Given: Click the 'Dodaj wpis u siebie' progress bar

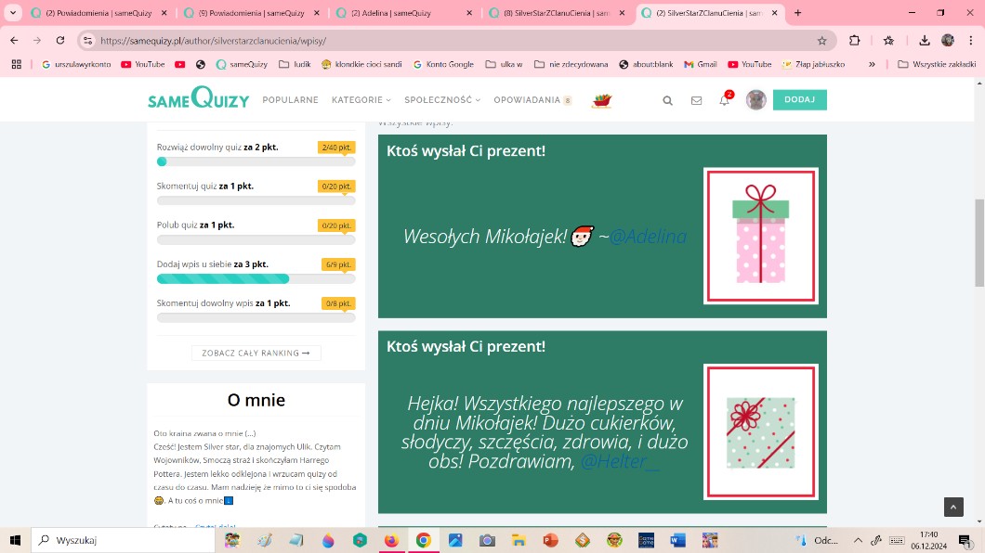Looking at the screenshot, I should (x=256, y=278).
